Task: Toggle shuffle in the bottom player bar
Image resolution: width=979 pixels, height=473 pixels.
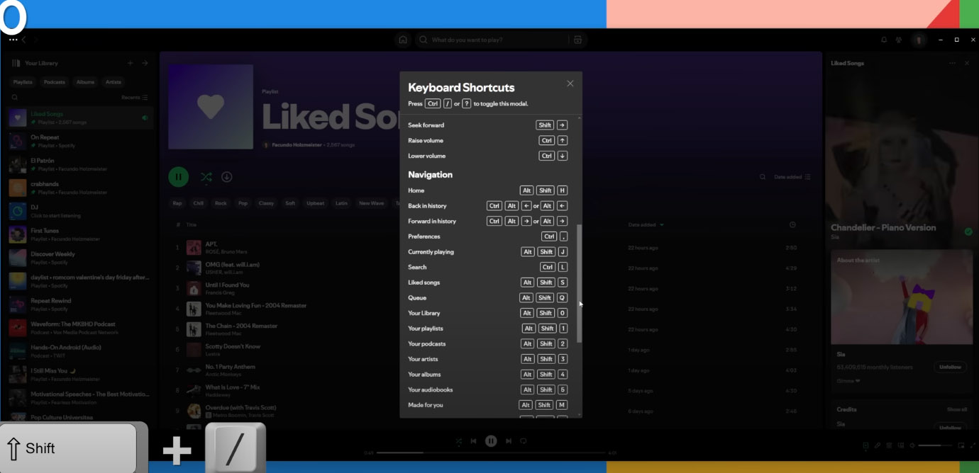Action: (459, 441)
